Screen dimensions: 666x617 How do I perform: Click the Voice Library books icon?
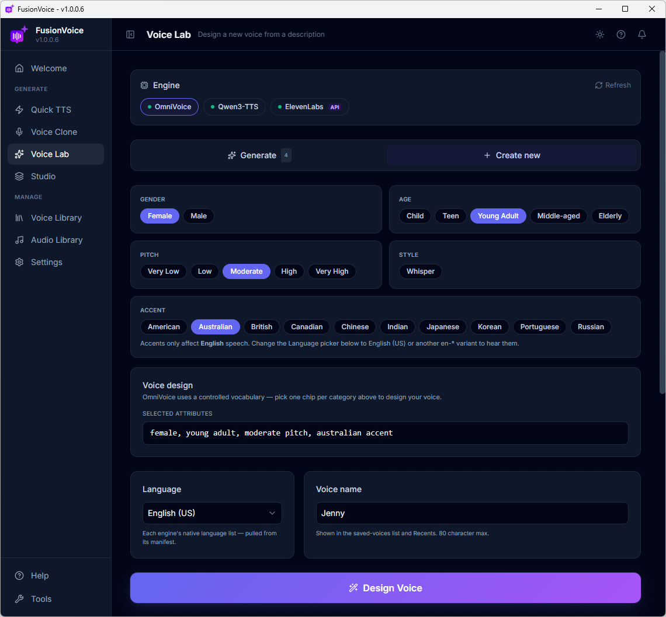(19, 218)
